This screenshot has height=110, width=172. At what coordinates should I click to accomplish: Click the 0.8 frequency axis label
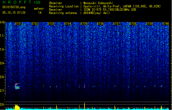pos(2,77)
